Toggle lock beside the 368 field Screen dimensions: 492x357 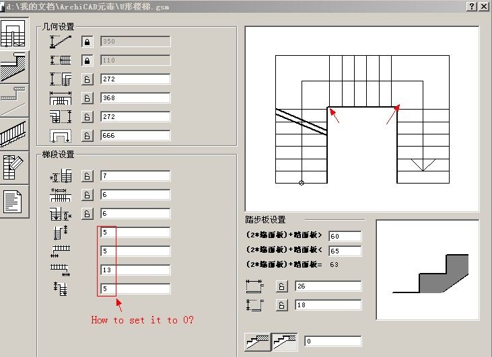87,97
